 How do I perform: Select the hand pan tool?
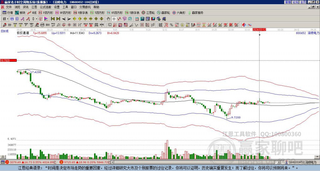click(108, 19)
